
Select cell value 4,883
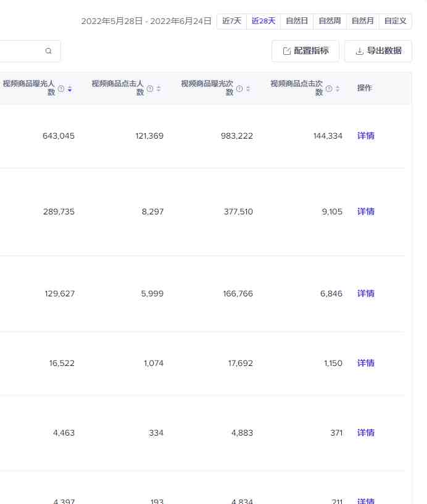coord(242,433)
